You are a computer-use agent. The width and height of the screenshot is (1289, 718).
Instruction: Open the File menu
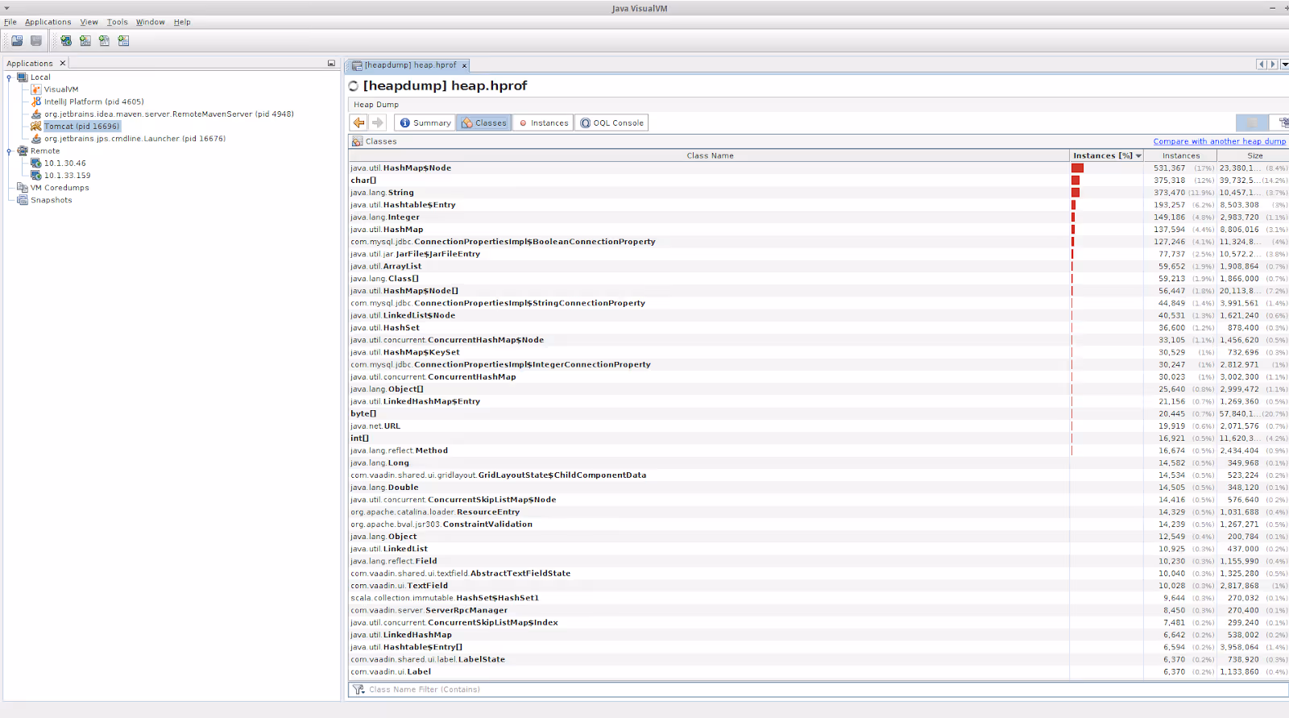pyautogui.click(x=10, y=22)
